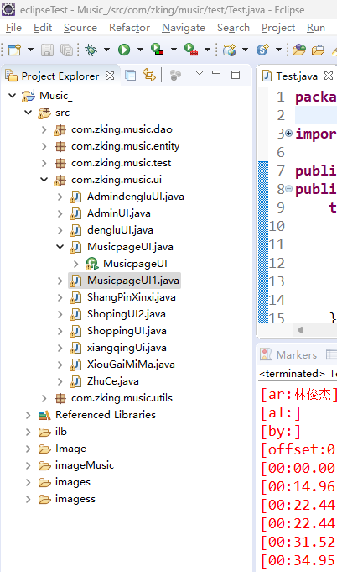This screenshot has width=337, height=572.
Task: Select the imageMusic folder
Action: [x=85, y=464]
